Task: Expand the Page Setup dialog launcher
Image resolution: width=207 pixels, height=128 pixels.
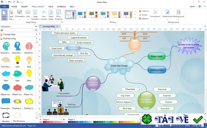Action: [62, 22]
